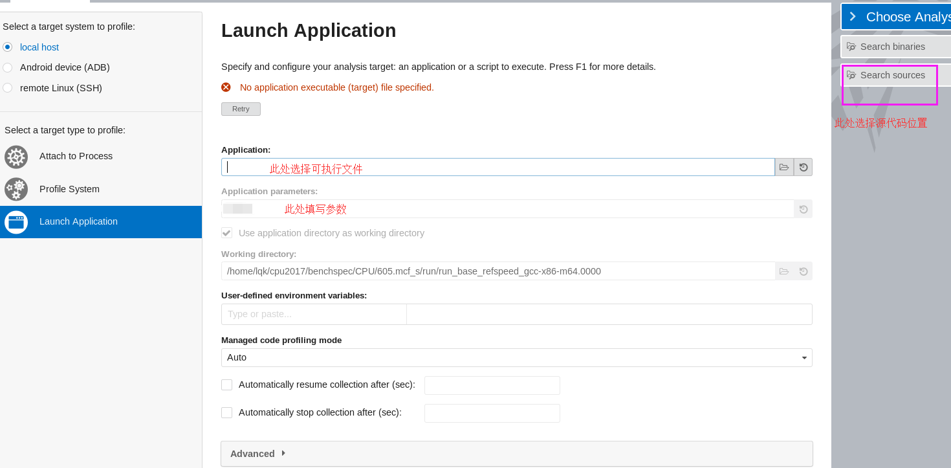Screen dimensions: 951x468
Task: Open the Managed code profiling mode dropdown
Action: coord(804,357)
